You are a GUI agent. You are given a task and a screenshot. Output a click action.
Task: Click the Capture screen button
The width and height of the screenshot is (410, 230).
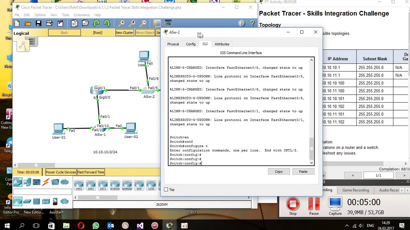coord(335,206)
